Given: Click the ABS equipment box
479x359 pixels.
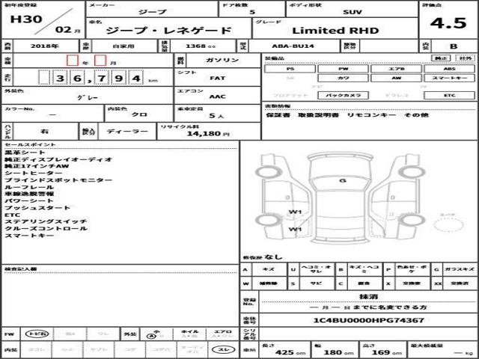Looking at the screenshot, I should tap(449, 69).
